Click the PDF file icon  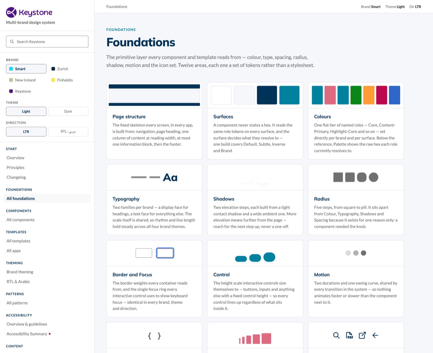[x=349, y=335]
